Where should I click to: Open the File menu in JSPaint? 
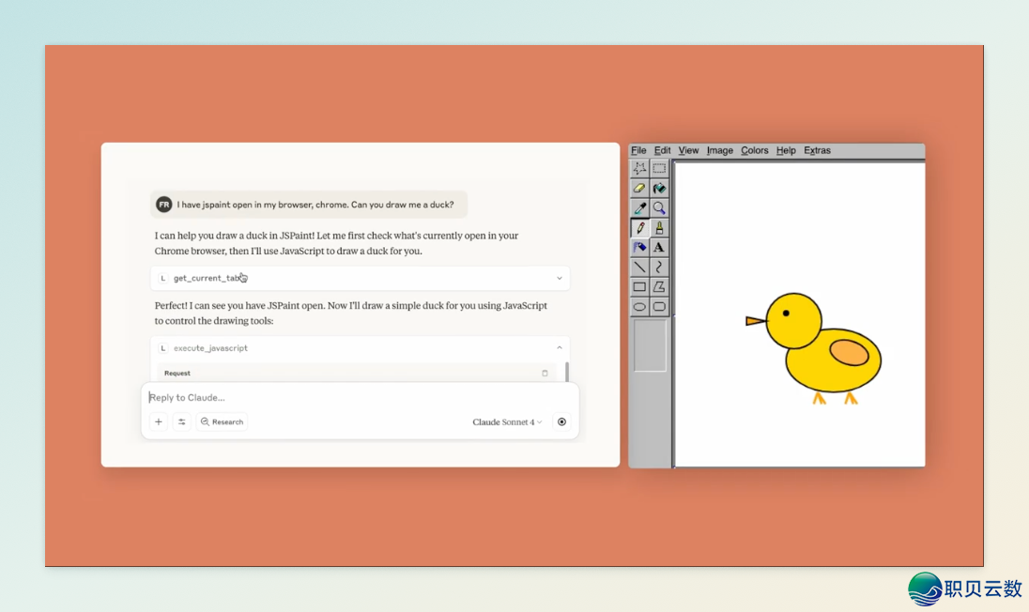point(638,150)
